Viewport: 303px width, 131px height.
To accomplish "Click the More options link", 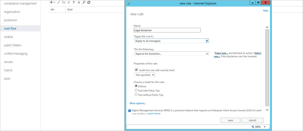I will (138, 103).
